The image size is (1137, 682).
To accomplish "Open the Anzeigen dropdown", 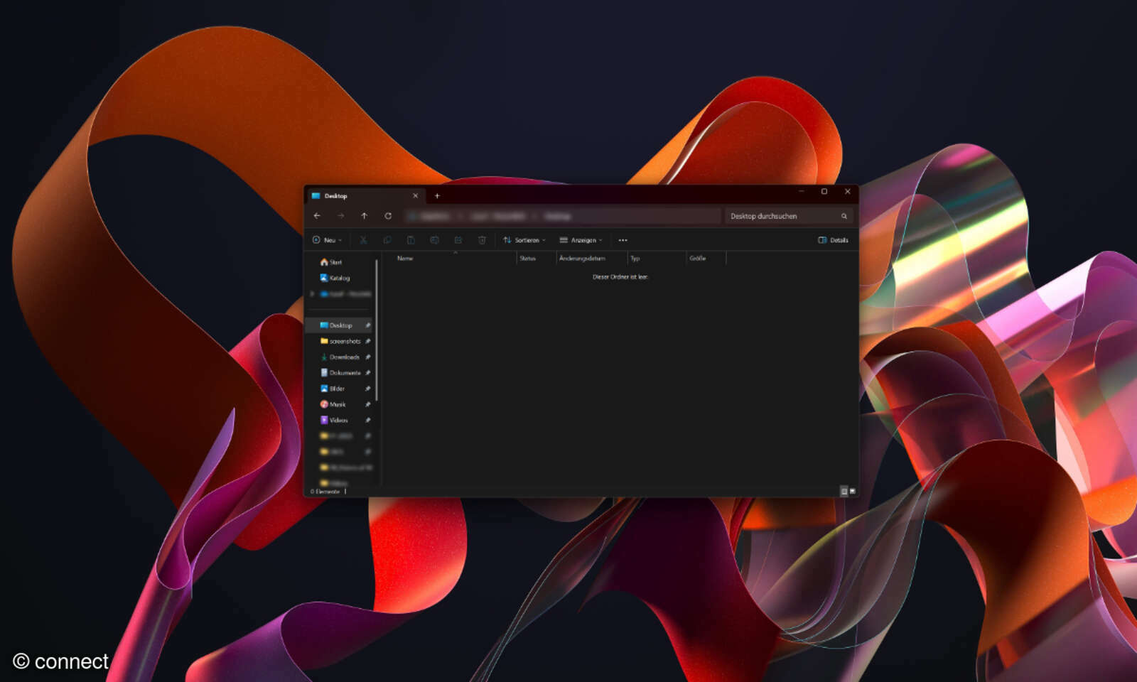I will [x=581, y=240].
